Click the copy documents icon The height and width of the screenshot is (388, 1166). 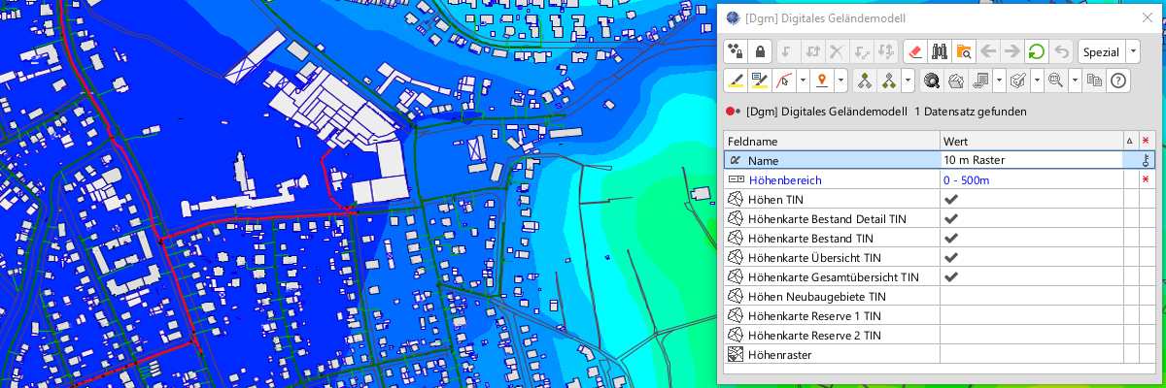coord(1094,81)
